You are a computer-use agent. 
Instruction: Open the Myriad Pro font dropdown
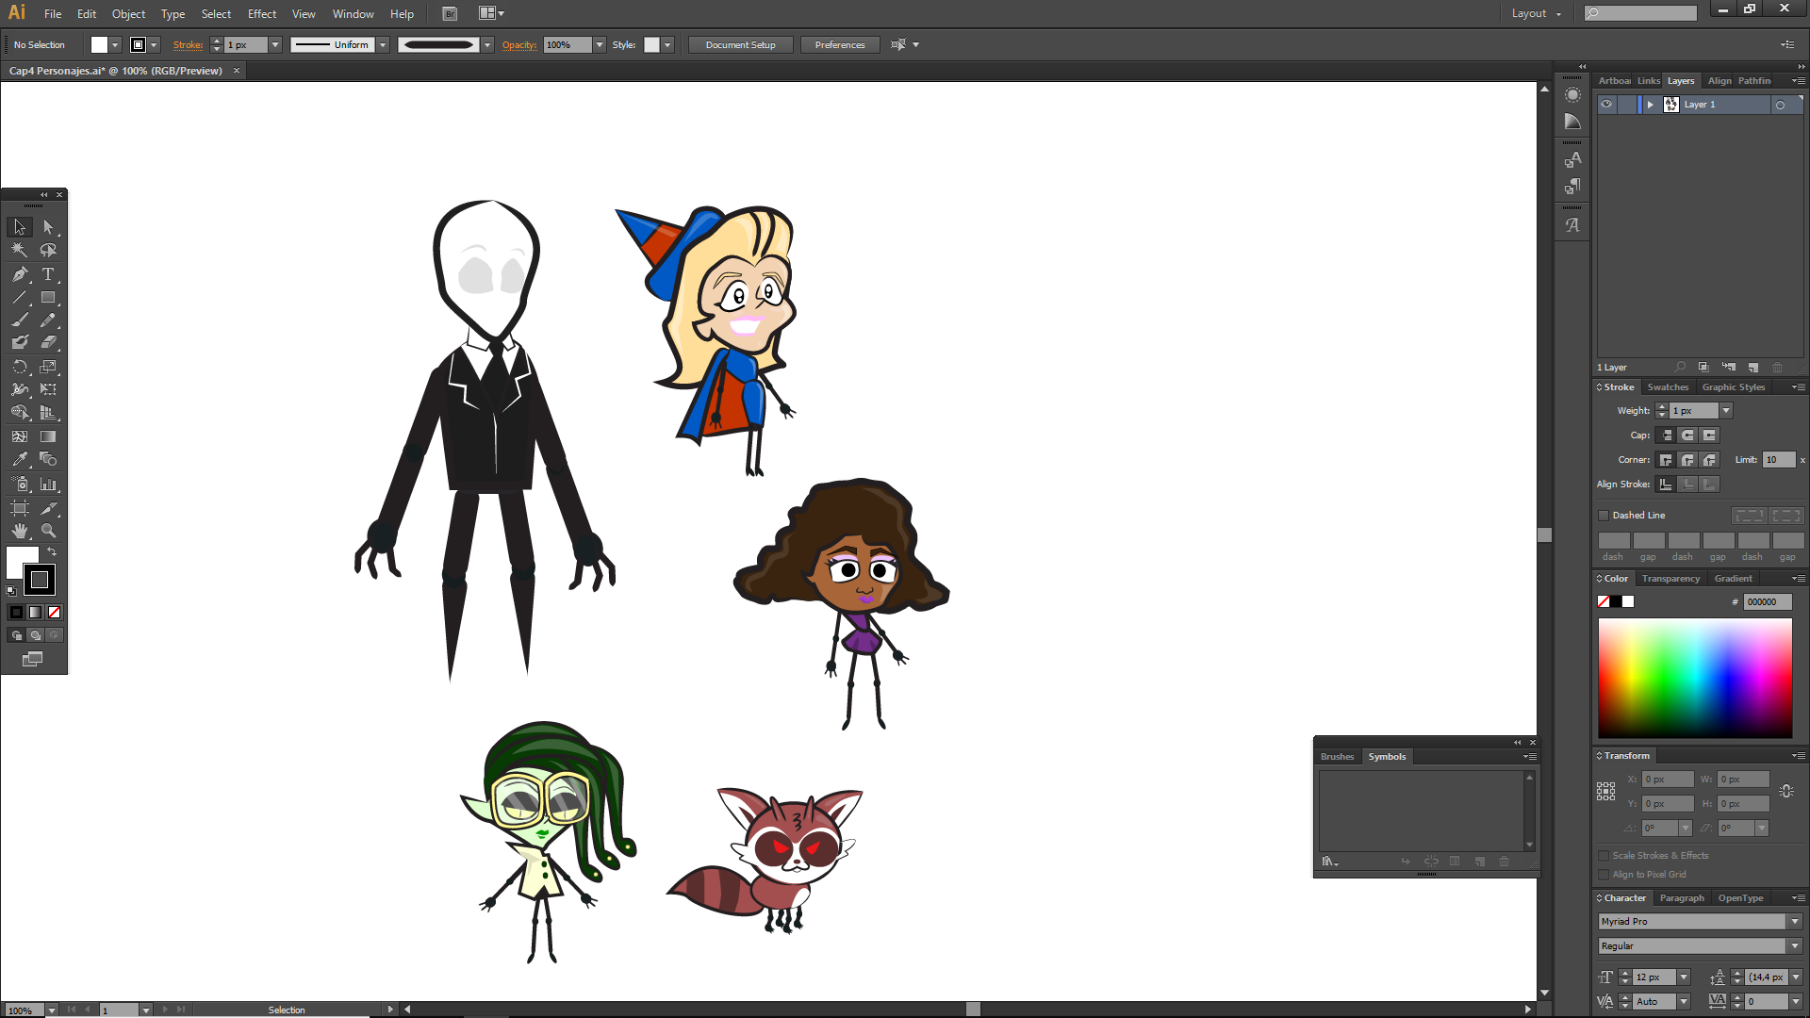coord(1795,922)
